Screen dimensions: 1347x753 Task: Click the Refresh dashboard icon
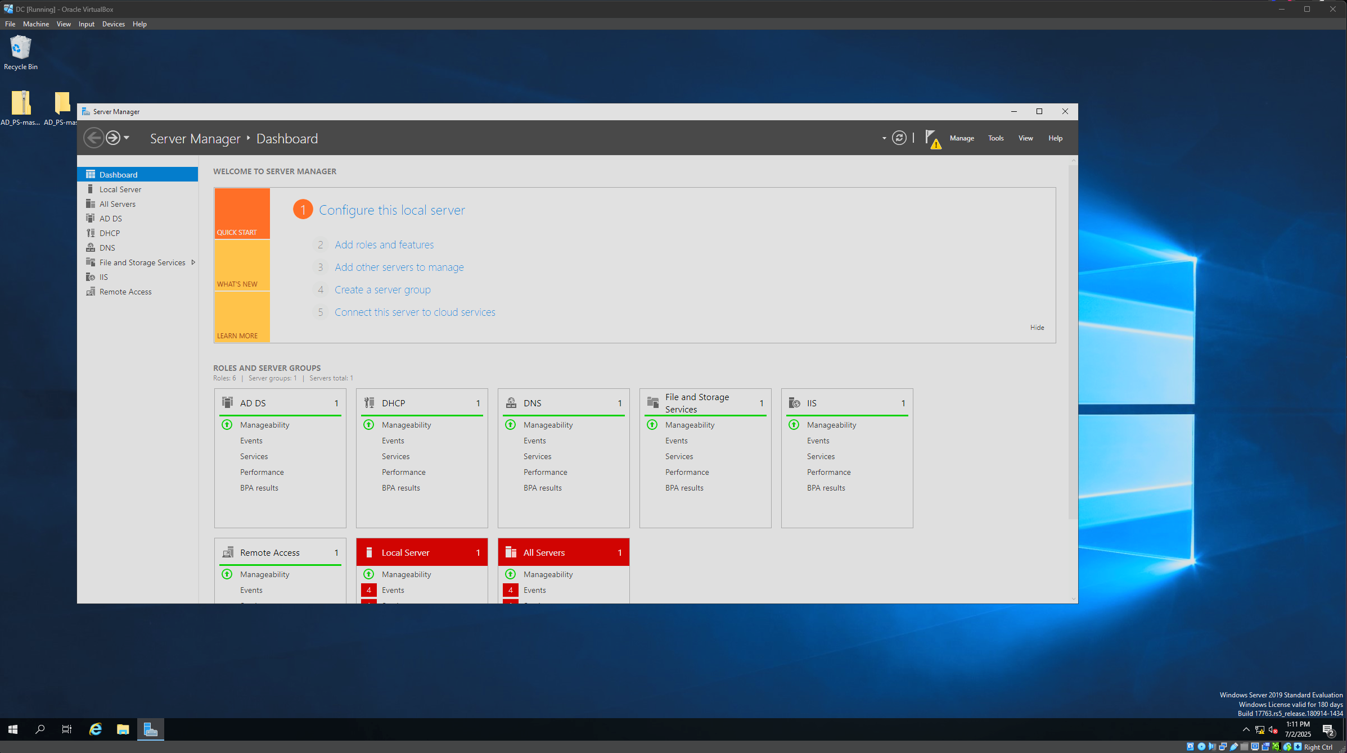coord(899,138)
